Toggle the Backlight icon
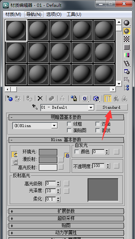 126,31
